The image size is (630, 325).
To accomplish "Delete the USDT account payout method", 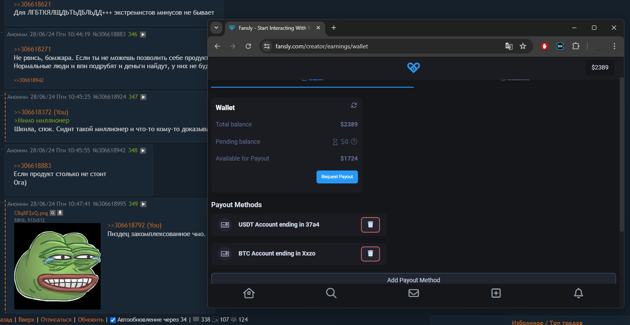I will tap(370, 224).
